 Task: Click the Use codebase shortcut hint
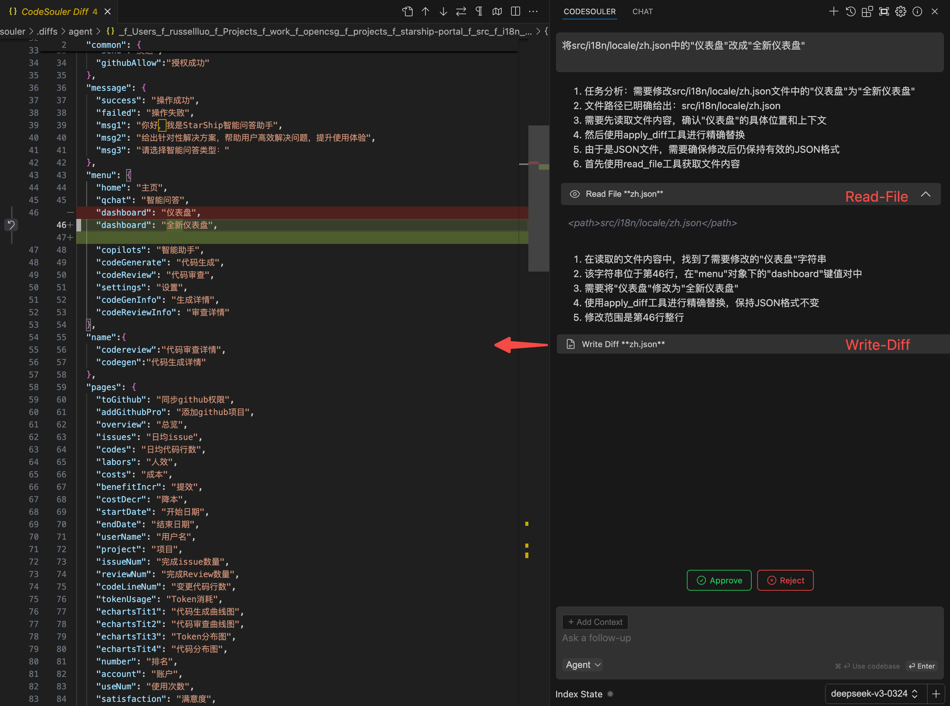(x=867, y=666)
